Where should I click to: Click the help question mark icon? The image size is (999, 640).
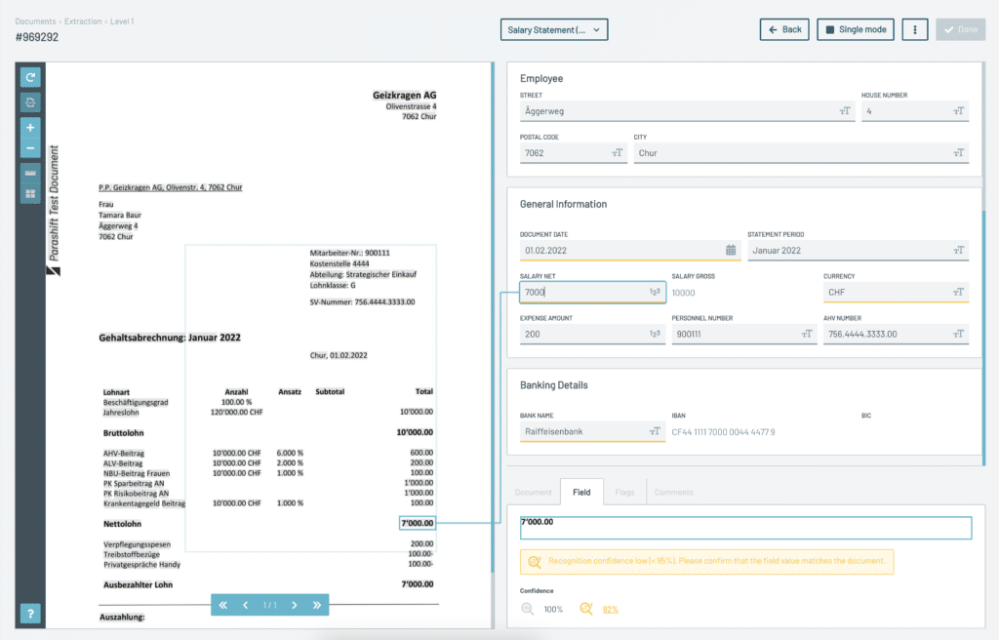pos(30,614)
